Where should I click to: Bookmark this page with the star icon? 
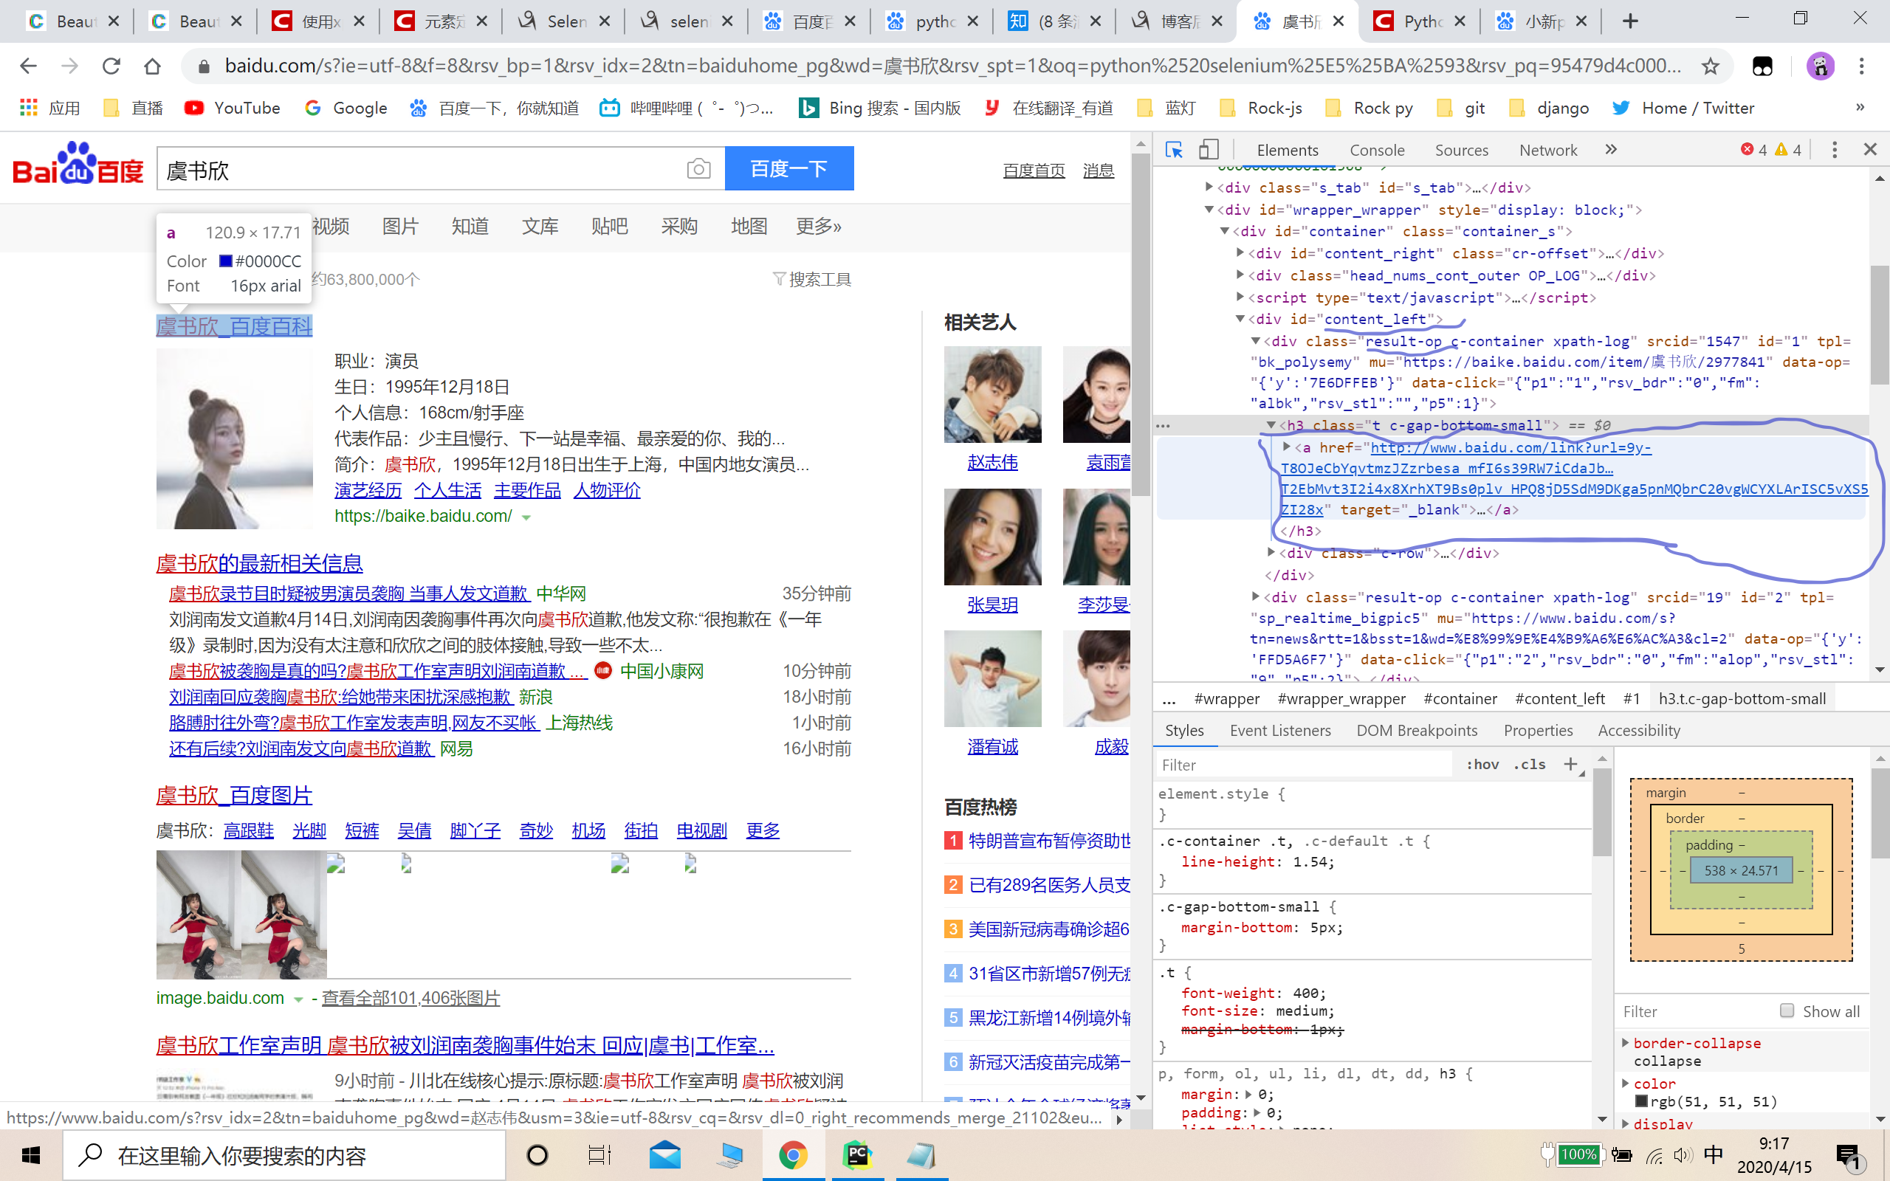(x=1711, y=66)
